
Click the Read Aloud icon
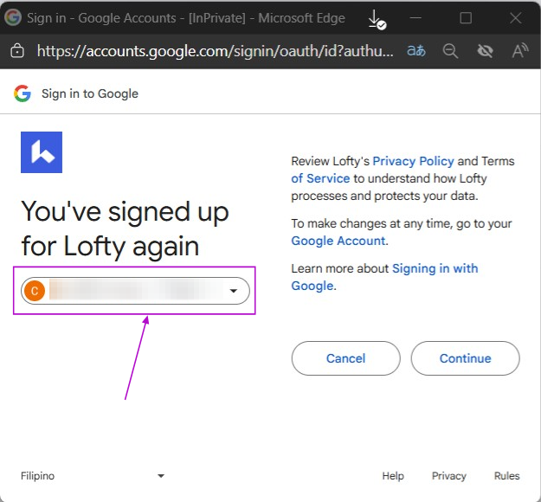pos(519,51)
